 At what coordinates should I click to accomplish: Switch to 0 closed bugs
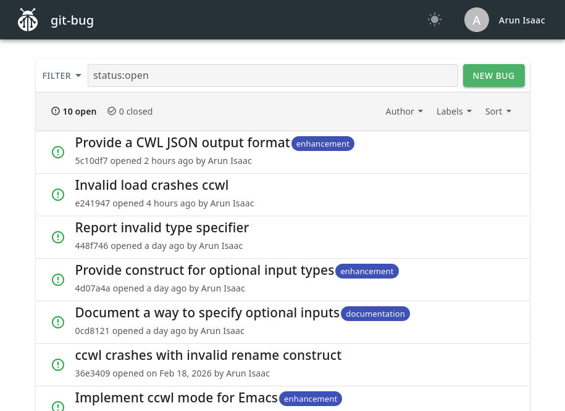(130, 112)
